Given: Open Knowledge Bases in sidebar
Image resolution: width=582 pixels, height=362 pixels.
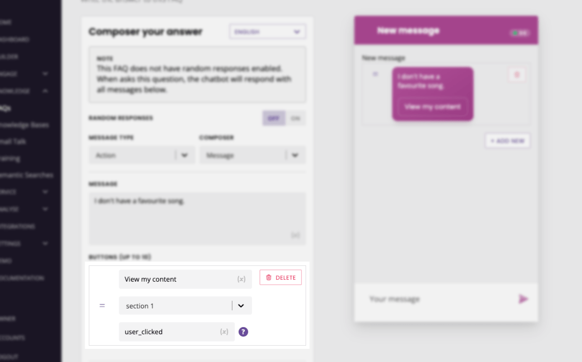Looking at the screenshot, I should (25, 125).
